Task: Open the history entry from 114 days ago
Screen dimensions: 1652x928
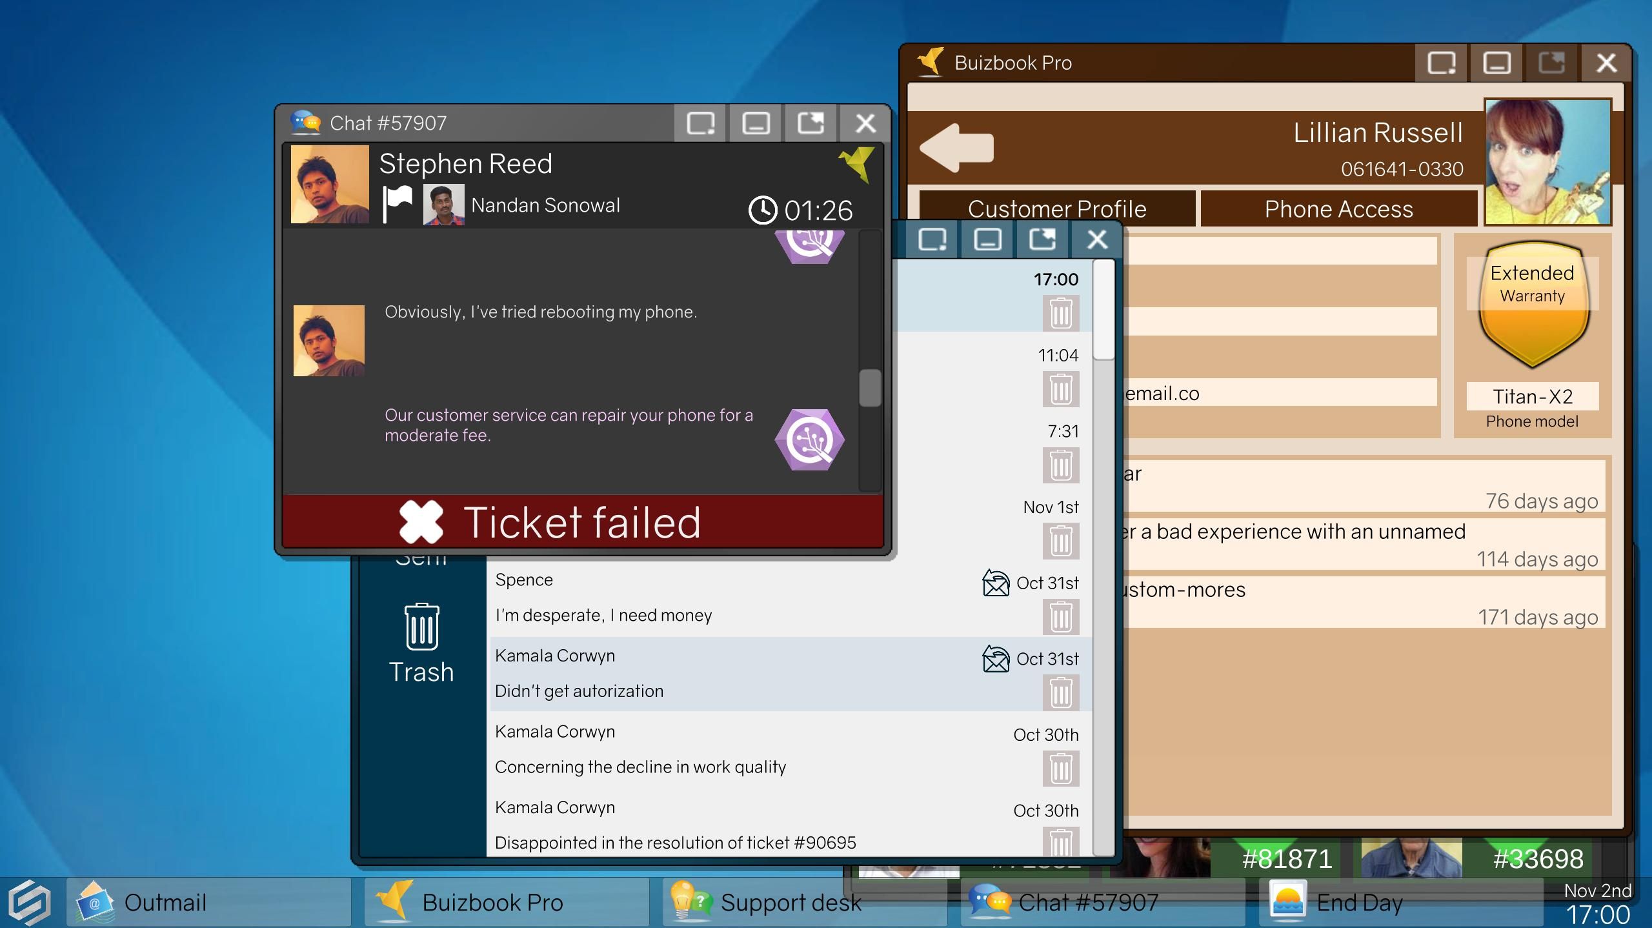Action: click(1363, 545)
